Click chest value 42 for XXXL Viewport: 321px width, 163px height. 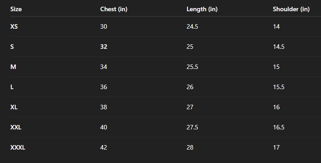(x=103, y=147)
